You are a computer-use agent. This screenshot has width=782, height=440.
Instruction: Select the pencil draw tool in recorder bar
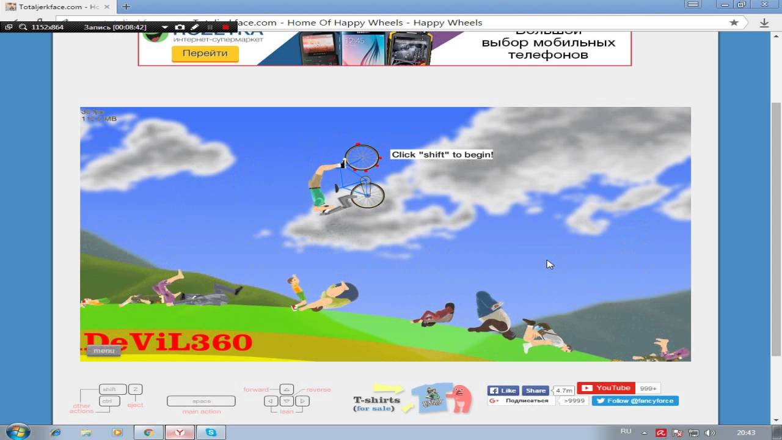[194, 28]
